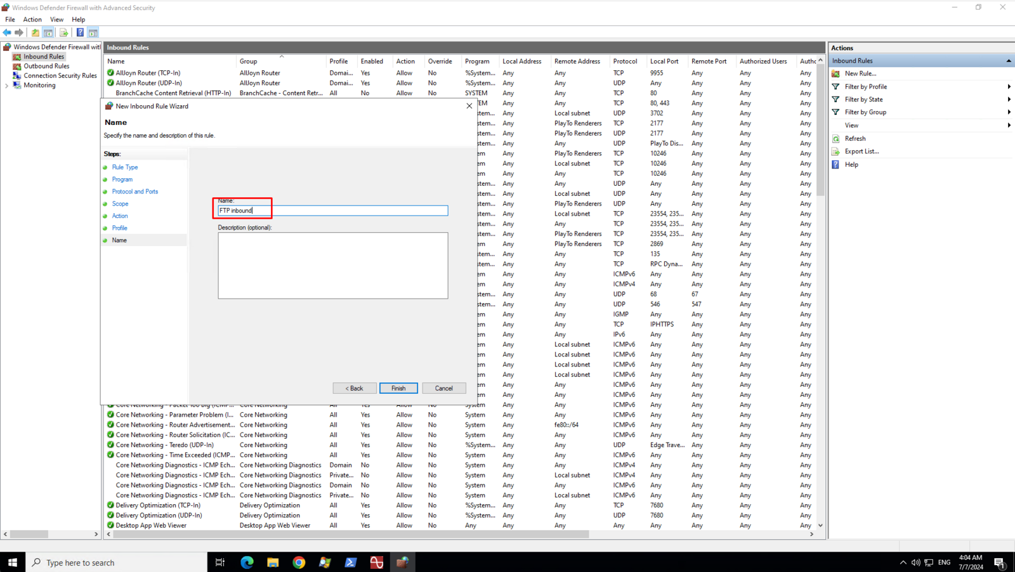Open Microsoft Edge from the taskbar

(247, 562)
